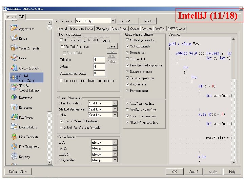244x183 pixels.
Task: Open Class declaration brace placement dropdown
Action: (x=115, y=103)
